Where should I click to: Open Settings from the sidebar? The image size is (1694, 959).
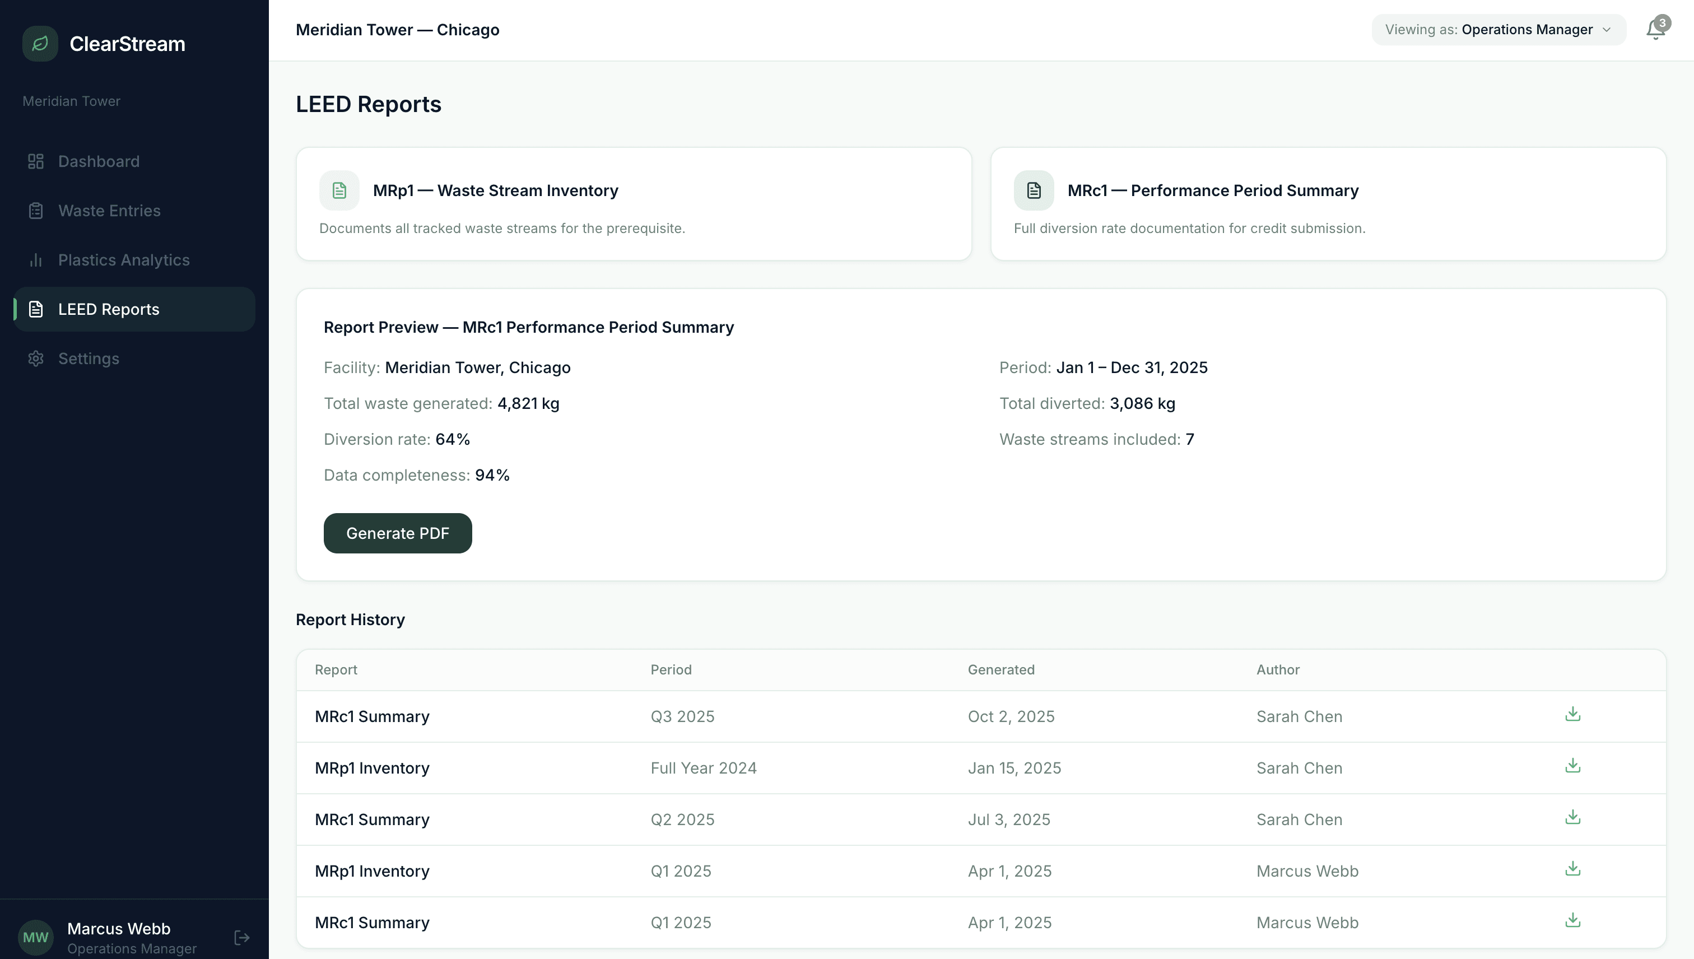[x=89, y=359]
